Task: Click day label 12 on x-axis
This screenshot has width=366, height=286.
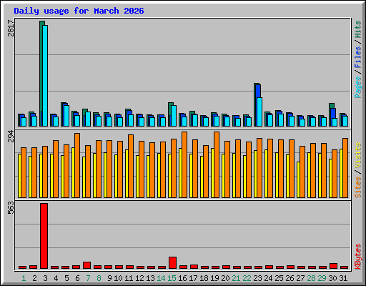Action: click(139, 278)
